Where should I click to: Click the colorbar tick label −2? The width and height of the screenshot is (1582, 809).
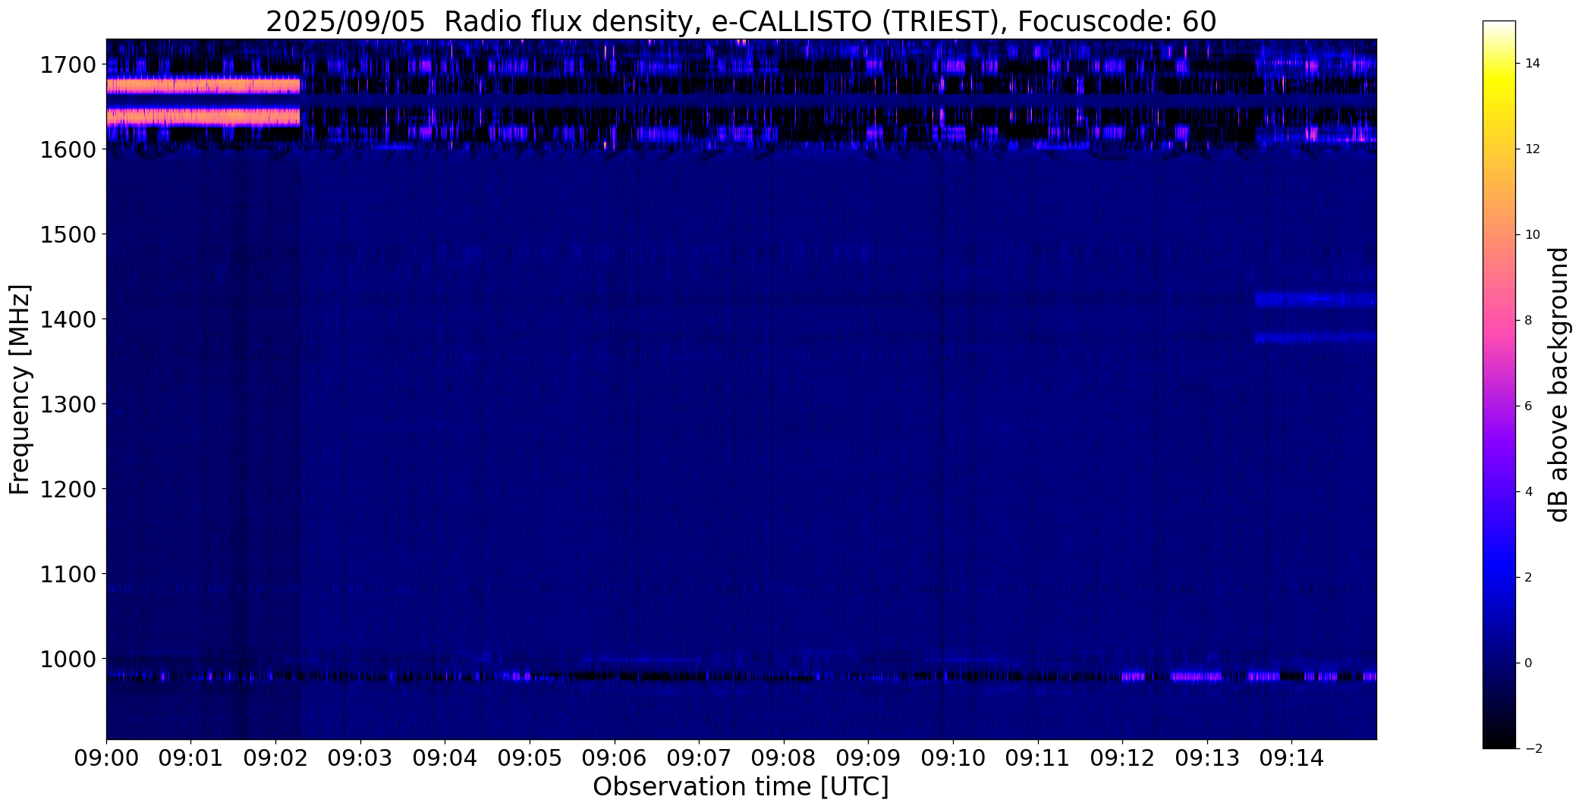[x=1533, y=749]
